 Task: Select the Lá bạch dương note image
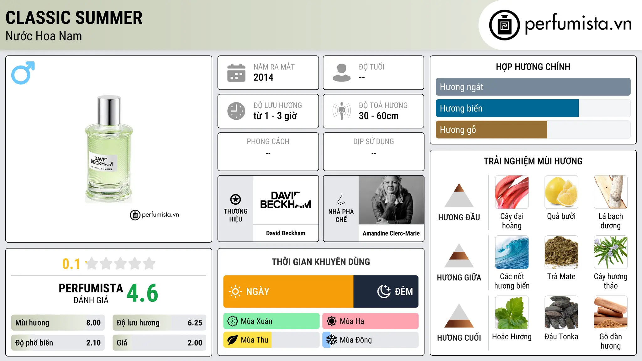point(611,192)
